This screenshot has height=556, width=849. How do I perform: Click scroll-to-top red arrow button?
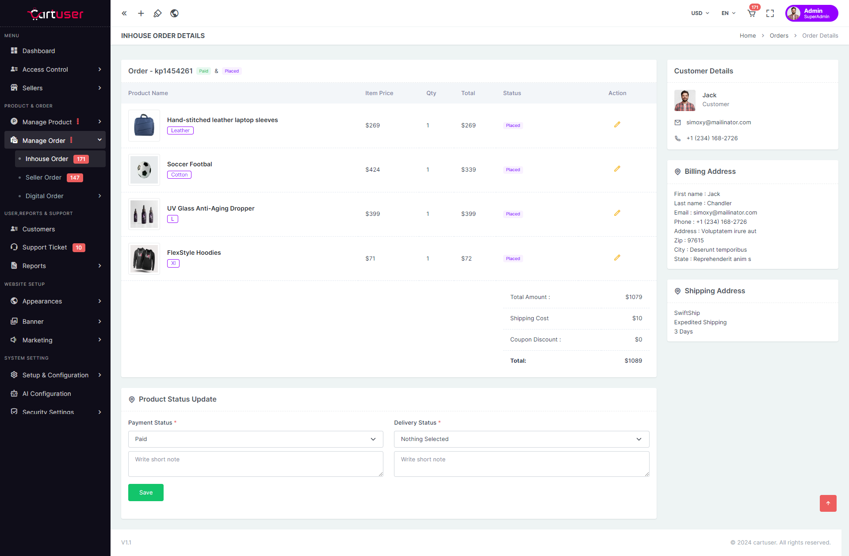(x=828, y=503)
